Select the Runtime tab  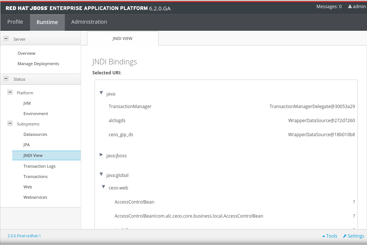click(x=47, y=22)
